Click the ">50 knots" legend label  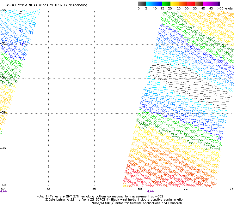point(225,9)
